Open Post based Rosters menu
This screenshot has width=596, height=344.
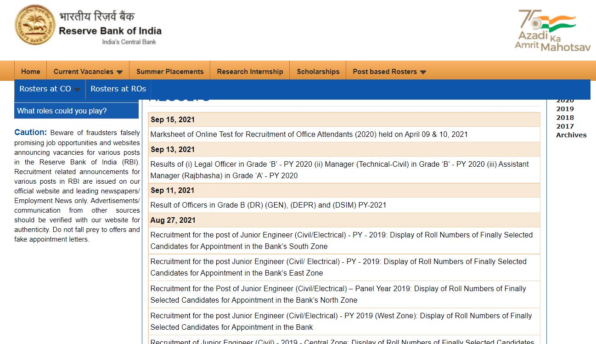pos(385,71)
